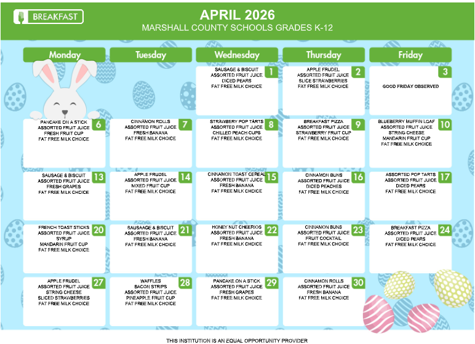Select the green date badge 1
Screen dimensions: 475x344
270,72
